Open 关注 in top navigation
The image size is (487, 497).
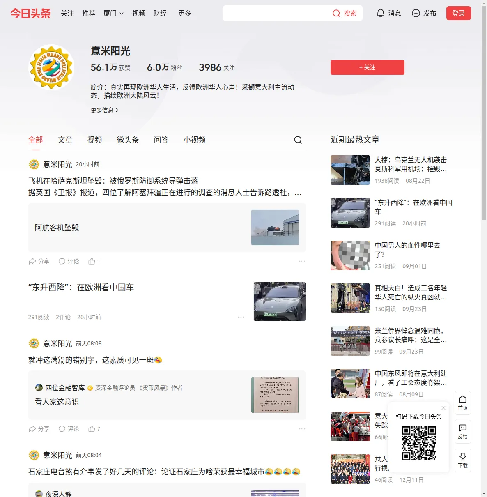[x=67, y=13]
